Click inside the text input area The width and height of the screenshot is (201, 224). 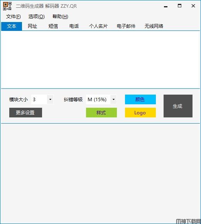[x=100, y=60]
